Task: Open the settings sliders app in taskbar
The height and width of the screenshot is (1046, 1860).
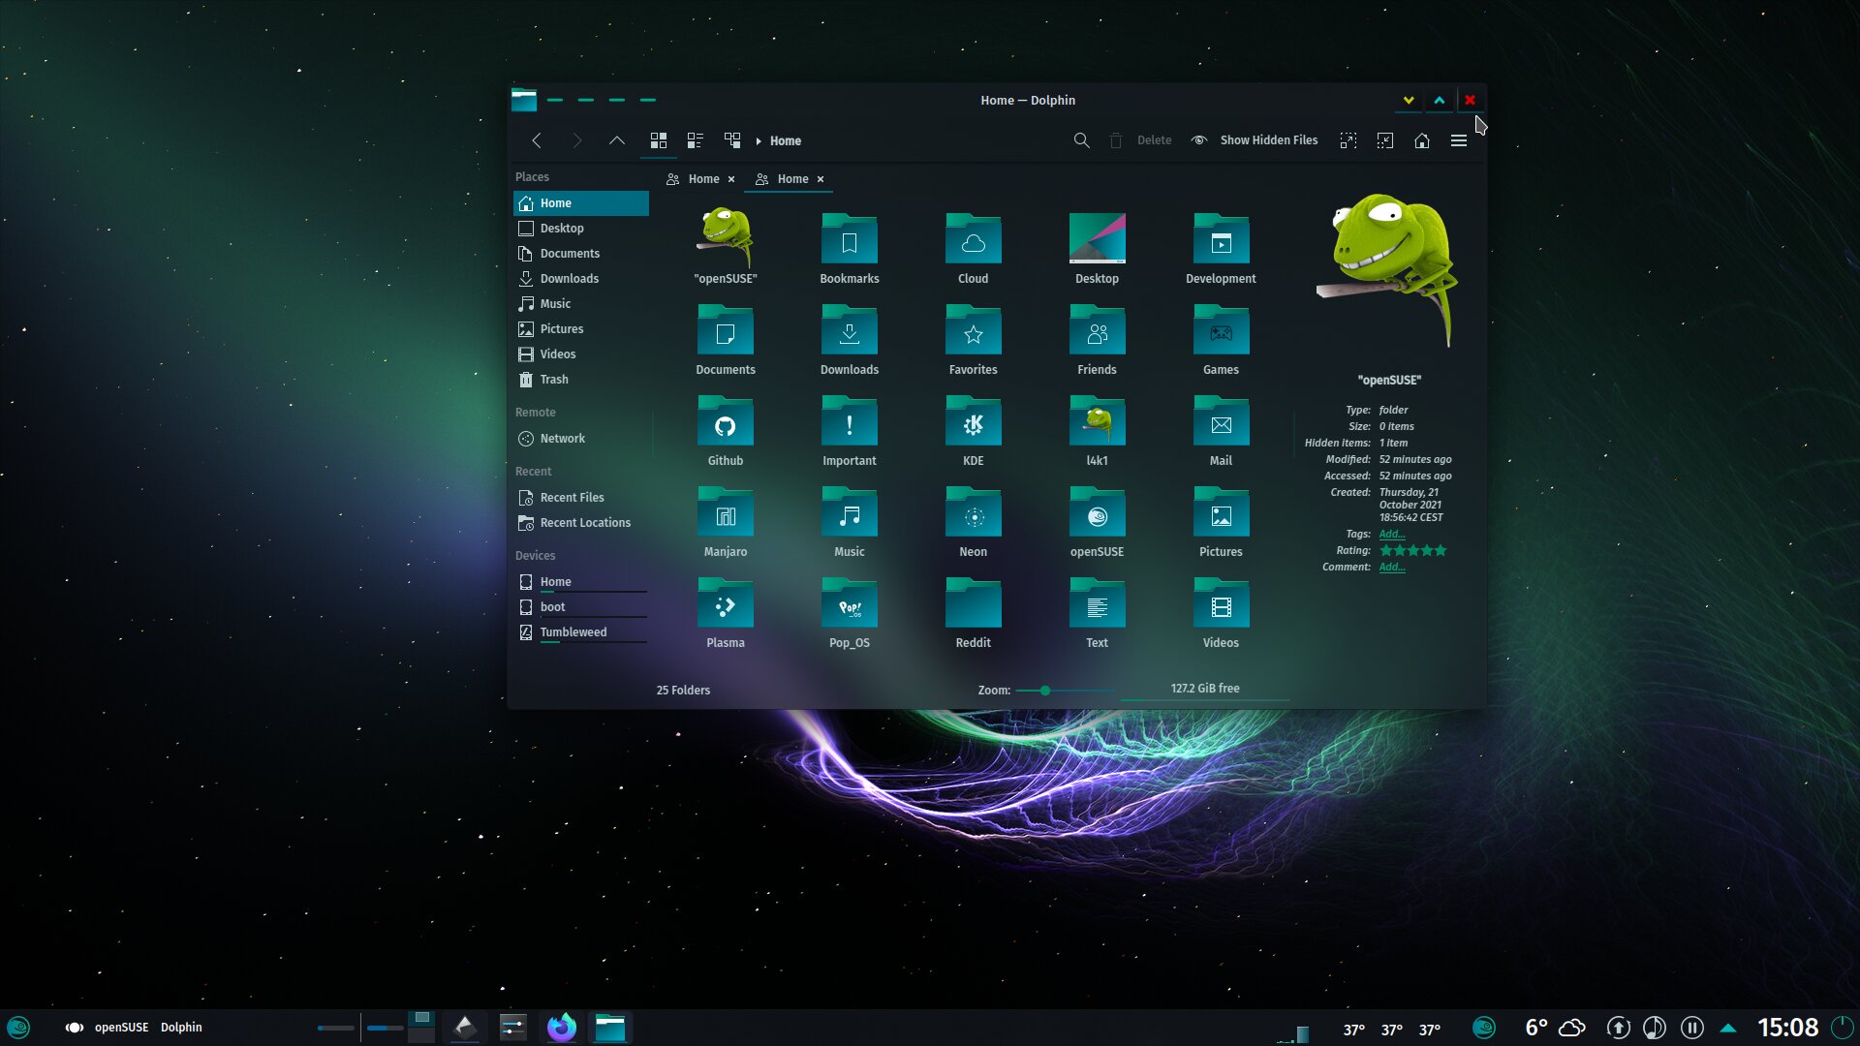Action: (x=512, y=1028)
